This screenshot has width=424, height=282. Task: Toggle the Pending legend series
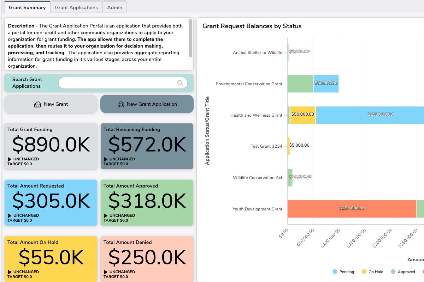click(343, 272)
